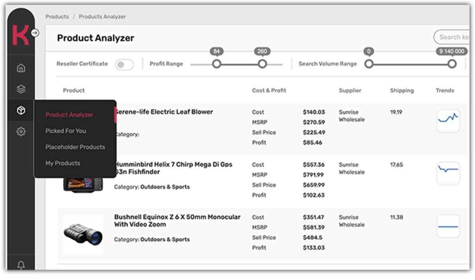Image resolution: width=475 pixels, height=280 pixels.
Task: Click the red K logo
Action: (20, 35)
